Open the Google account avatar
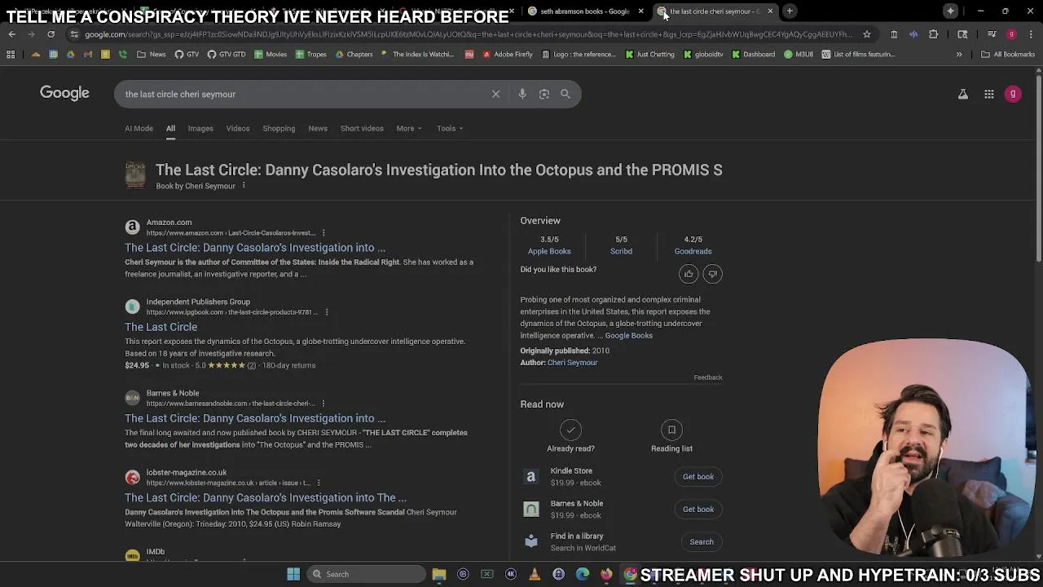 coord(1013,95)
